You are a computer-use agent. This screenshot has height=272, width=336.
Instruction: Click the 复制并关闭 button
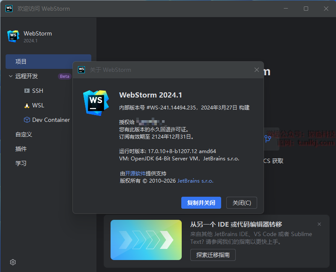[201, 203]
